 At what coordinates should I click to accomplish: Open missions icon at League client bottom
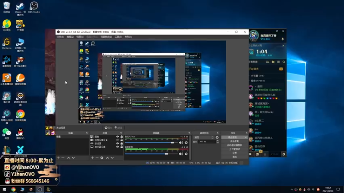pos(258,154)
